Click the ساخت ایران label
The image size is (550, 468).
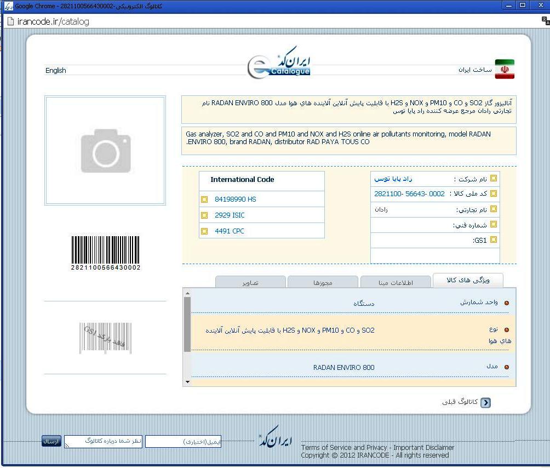(x=475, y=70)
